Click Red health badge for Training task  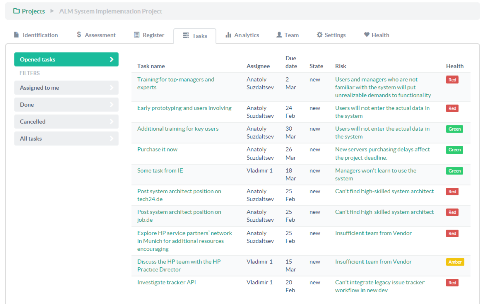(x=452, y=80)
